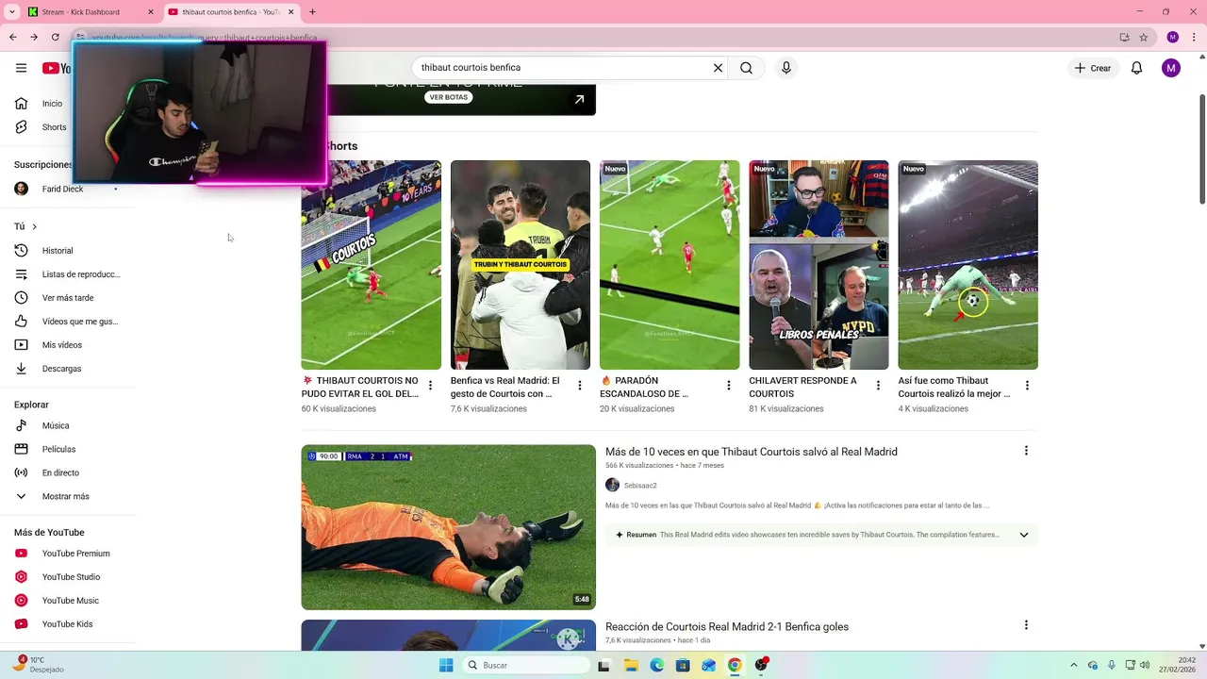Open Películas under Explorar
This screenshot has height=679, width=1207.
click(x=58, y=449)
